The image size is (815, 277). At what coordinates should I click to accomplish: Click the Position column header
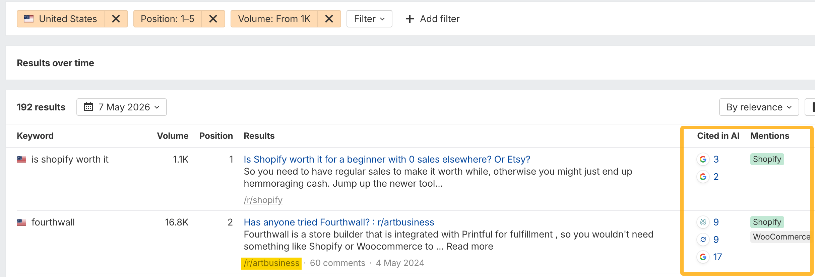coord(216,136)
